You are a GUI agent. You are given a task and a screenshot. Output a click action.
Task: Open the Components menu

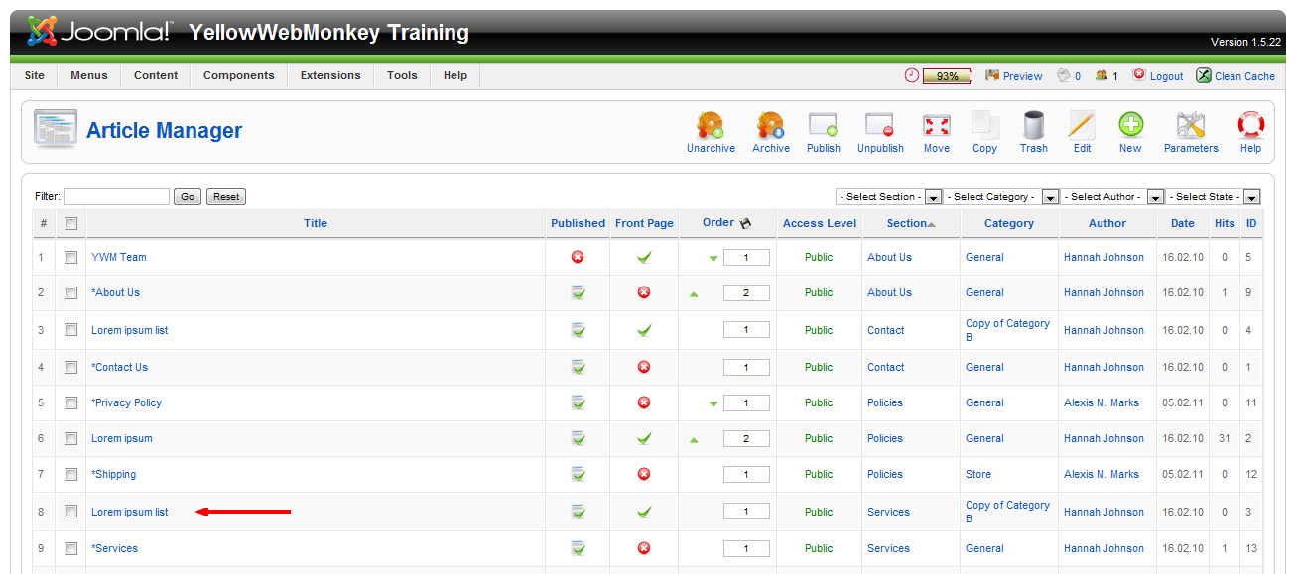(239, 75)
